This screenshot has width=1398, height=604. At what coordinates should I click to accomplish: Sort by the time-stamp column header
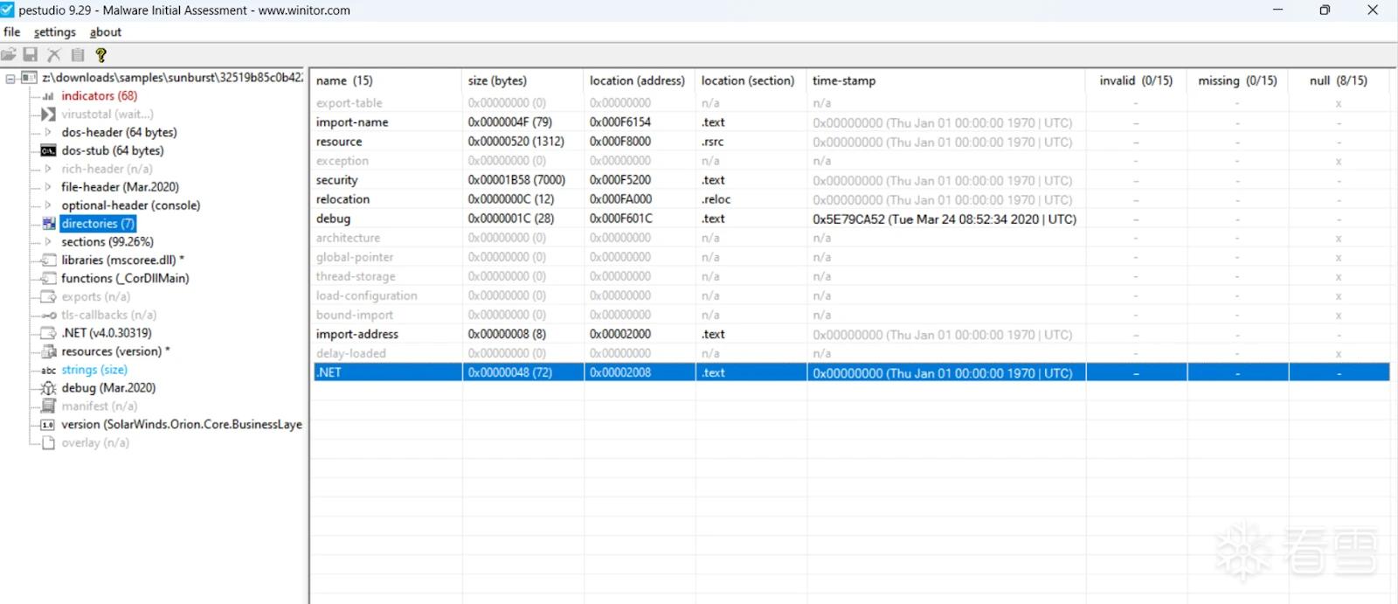[945, 80]
